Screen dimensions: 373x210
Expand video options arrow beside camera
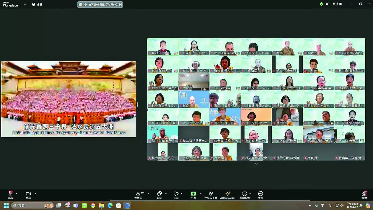[x=35, y=194]
